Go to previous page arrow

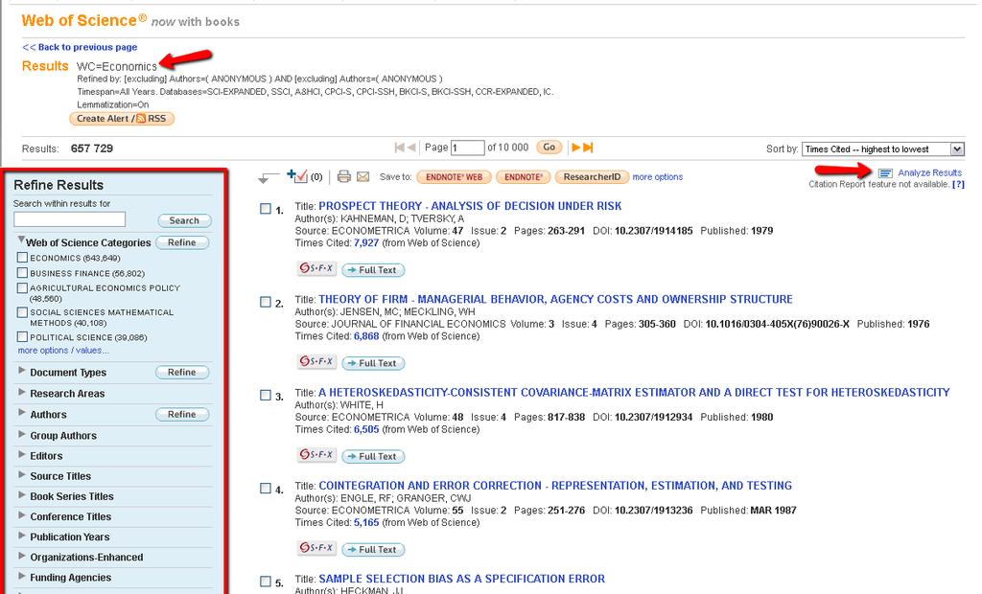click(x=411, y=148)
